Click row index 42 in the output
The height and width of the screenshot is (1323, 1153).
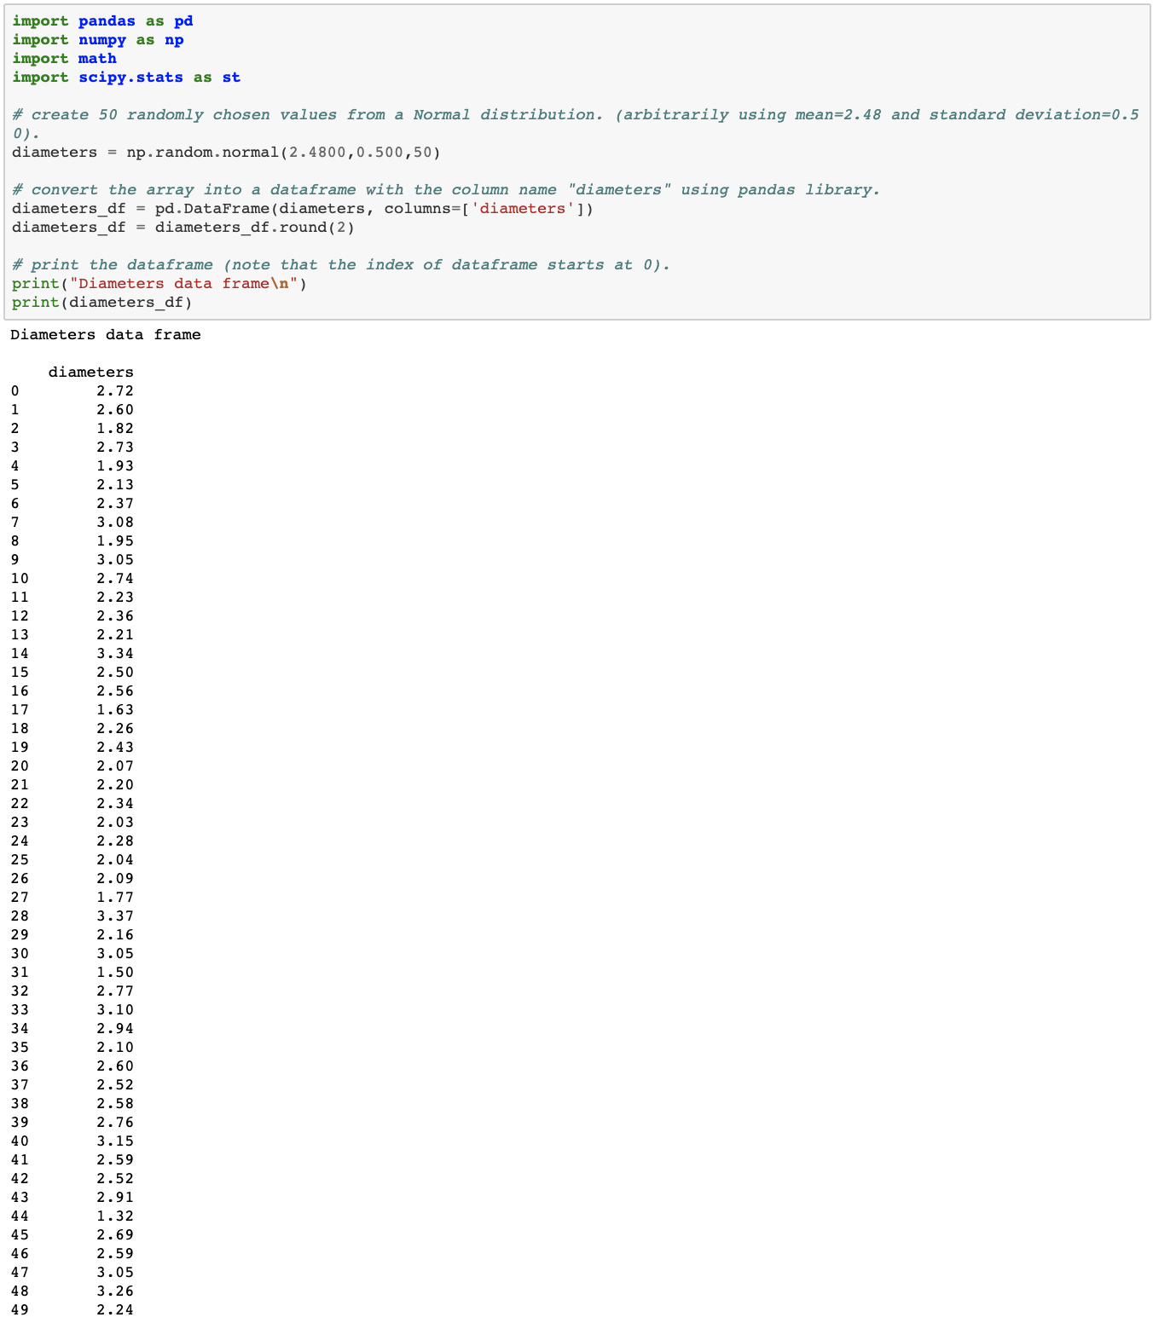coord(20,1179)
